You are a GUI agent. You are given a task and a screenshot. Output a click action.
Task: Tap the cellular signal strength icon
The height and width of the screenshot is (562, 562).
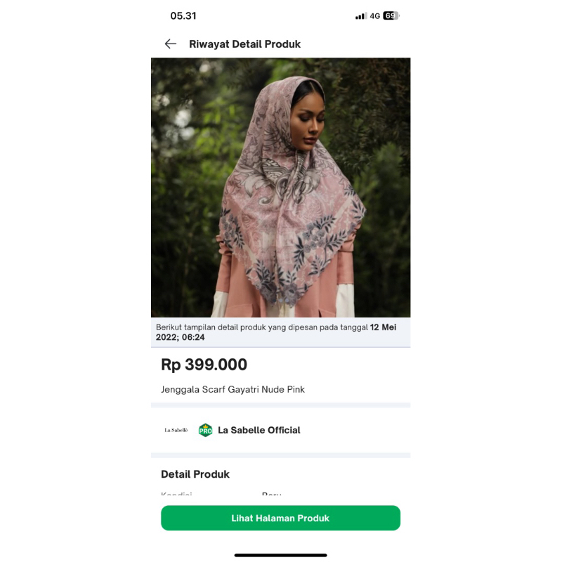pos(360,16)
